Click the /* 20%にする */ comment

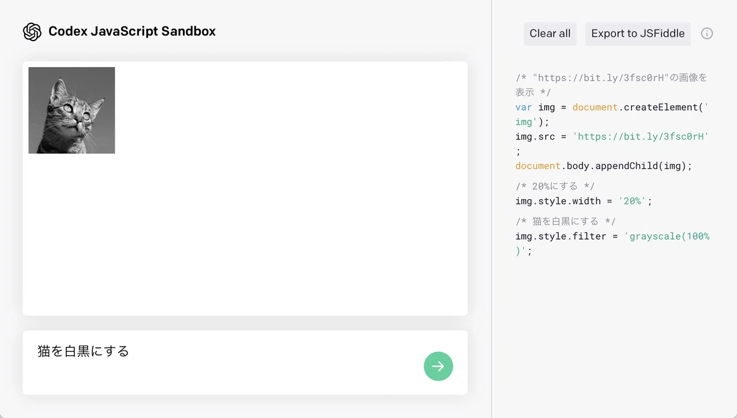(555, 186)
